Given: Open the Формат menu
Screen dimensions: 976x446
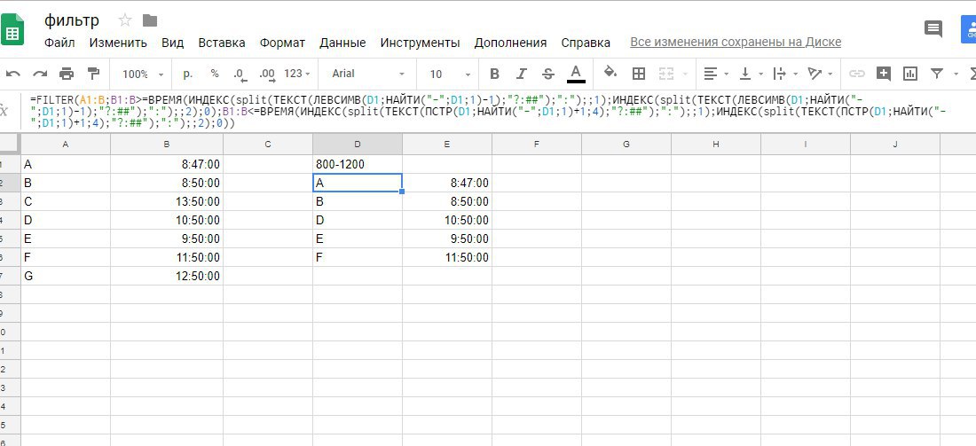Looking at the screenshot, I should coord(282,43).
